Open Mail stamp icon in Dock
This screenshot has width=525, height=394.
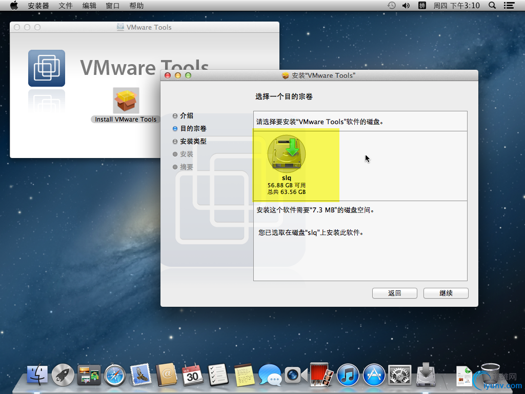point(140,375)
